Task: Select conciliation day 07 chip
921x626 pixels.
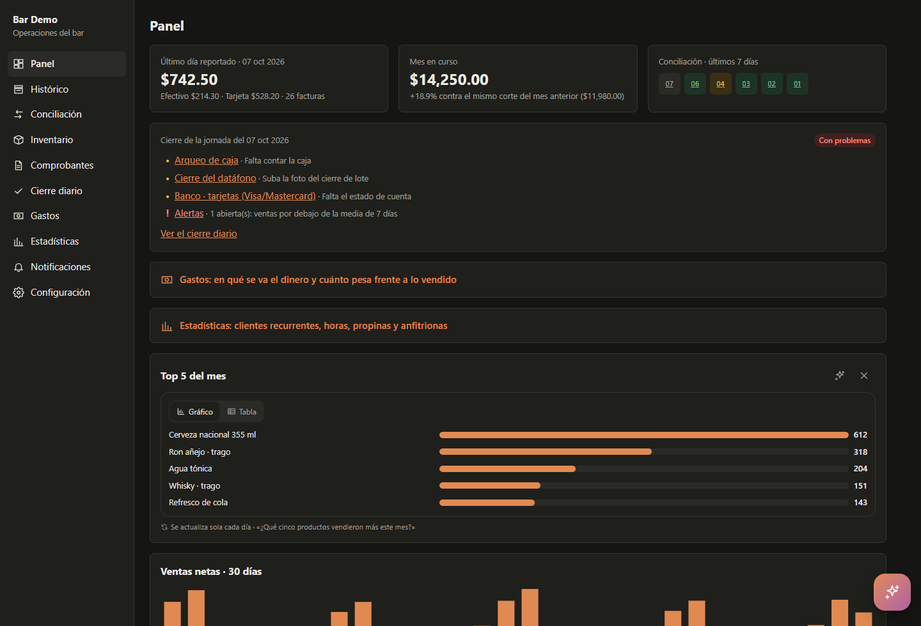Action: coord(669,84)
